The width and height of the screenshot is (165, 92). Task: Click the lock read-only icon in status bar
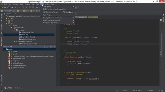(x=159, y=91)
